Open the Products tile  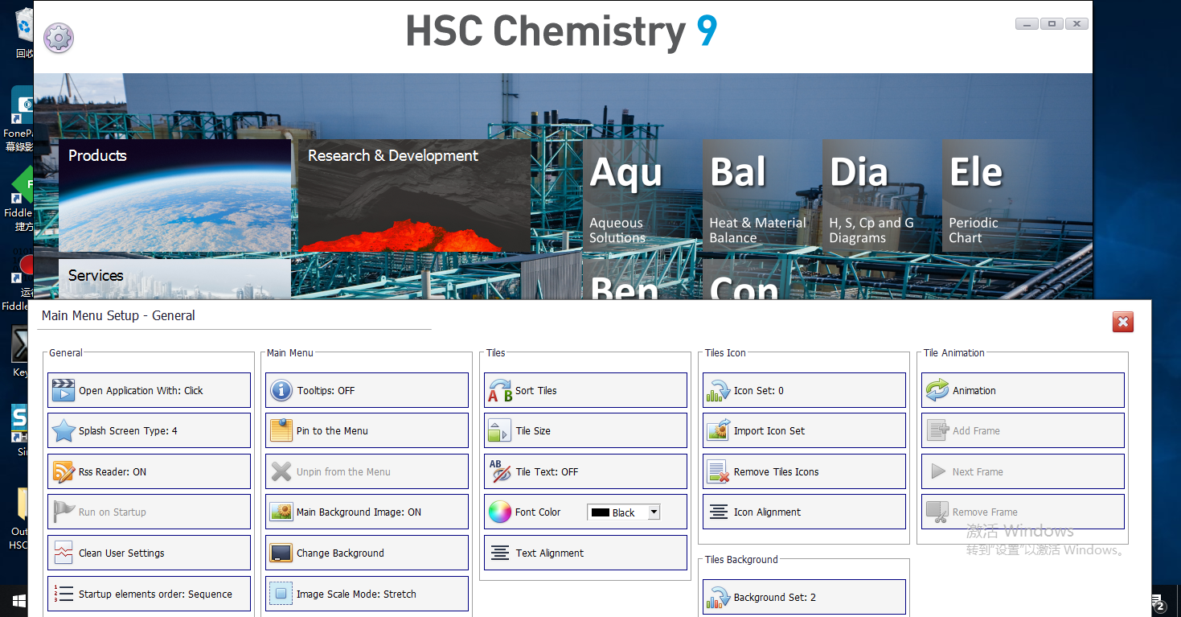[174, 195]
